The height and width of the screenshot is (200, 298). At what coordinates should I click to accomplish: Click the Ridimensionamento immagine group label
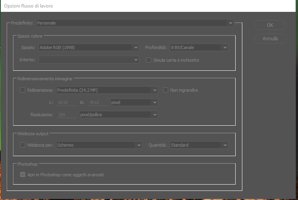tap(45, 79)
